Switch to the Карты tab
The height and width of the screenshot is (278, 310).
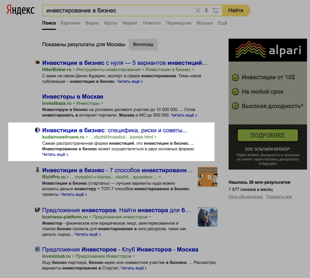click(x=110, y=23)
